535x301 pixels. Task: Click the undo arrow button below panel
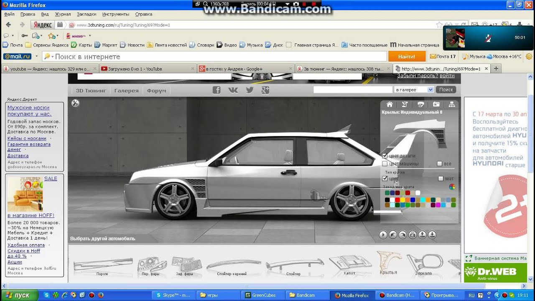coord(393,235)
